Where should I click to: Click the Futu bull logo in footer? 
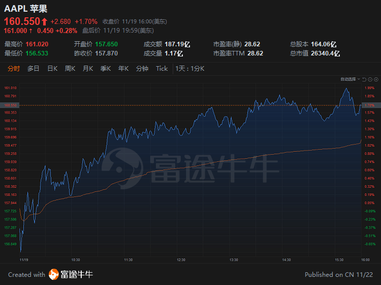[x=53, y=274]
